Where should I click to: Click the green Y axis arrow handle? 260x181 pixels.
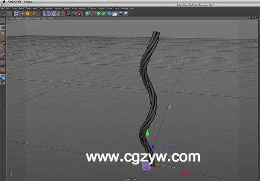tap(147, 132)
